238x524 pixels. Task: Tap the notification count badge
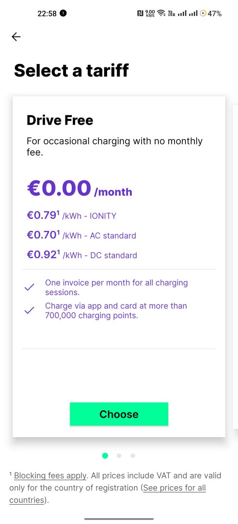tap(63, 14)
